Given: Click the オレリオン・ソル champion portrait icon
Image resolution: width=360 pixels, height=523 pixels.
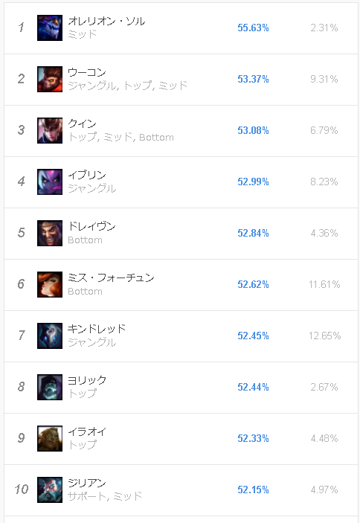Looking at the screenshot, I should 50,28.
